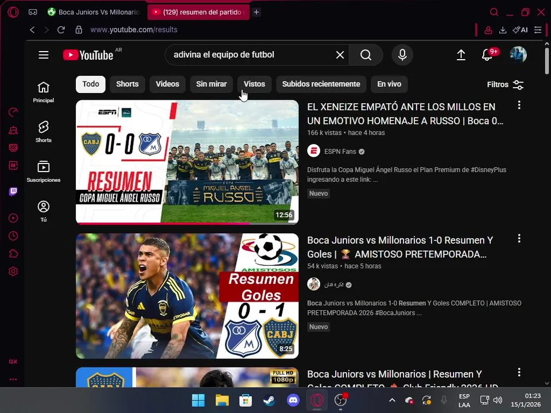Go to YouTube home via logo
This screenshot has height=413, width=551.
coord(88,55)
